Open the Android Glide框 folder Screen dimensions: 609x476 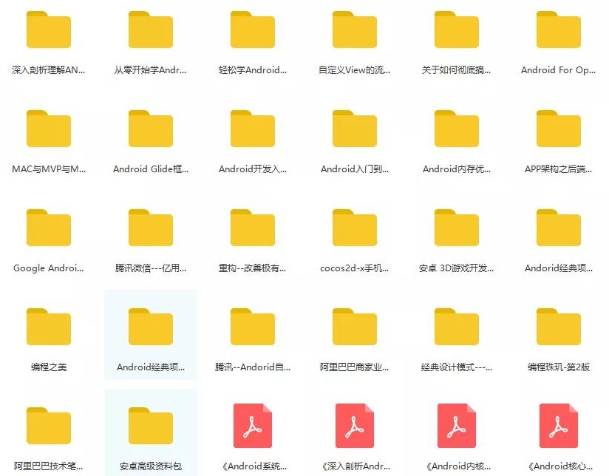tap(150, 128)
